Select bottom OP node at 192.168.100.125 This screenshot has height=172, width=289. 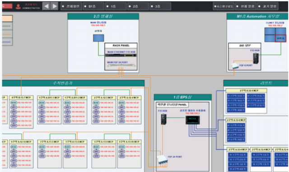[14, 125]
